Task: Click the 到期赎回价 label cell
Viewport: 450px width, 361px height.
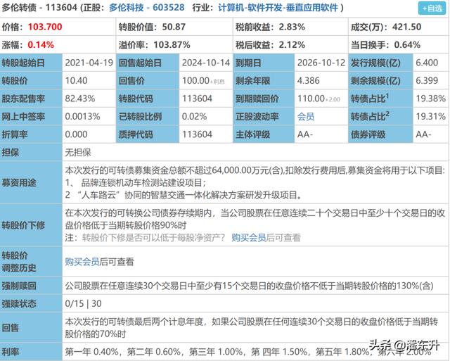Action: point(264,99)
